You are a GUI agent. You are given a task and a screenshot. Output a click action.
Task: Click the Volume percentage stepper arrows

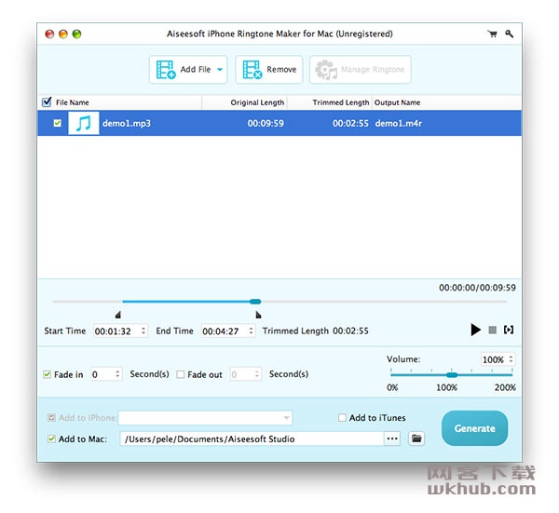click(511, 359)
